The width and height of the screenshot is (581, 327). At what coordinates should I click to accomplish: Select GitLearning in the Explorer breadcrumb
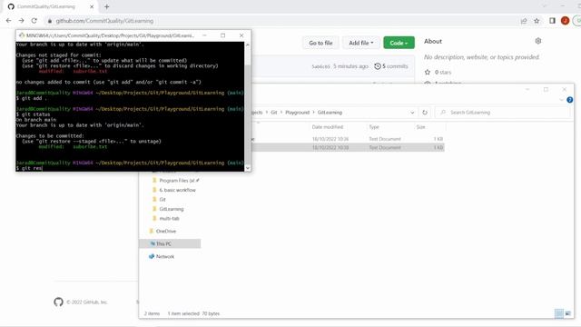(x=330, y=113)
